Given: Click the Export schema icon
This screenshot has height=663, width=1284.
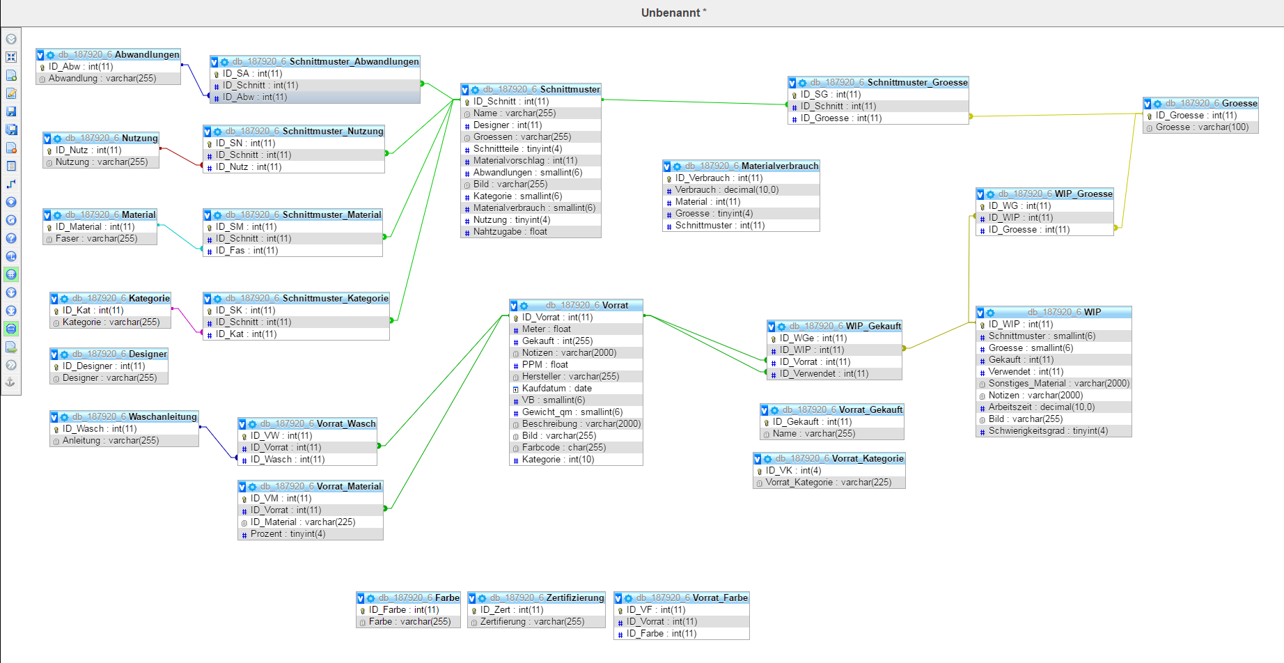Looking at the screenshot, I should pos(11,347).
